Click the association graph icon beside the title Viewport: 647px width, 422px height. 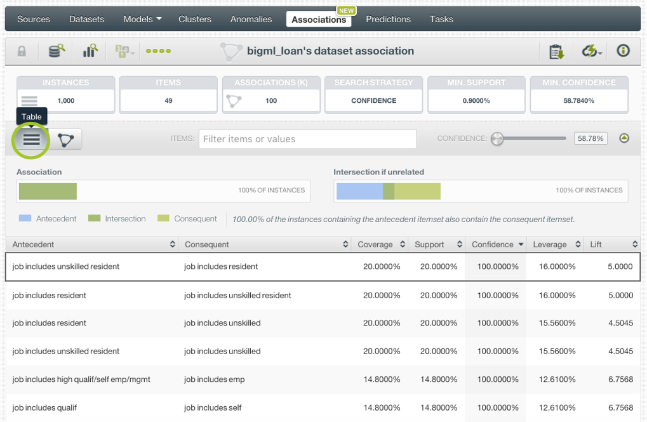(x=230, y=51)
